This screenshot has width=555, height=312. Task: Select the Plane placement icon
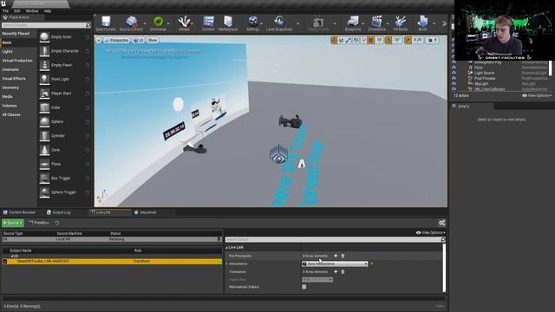(44, 164)
